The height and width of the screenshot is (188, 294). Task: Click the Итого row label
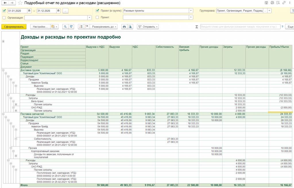click(24, 185)
